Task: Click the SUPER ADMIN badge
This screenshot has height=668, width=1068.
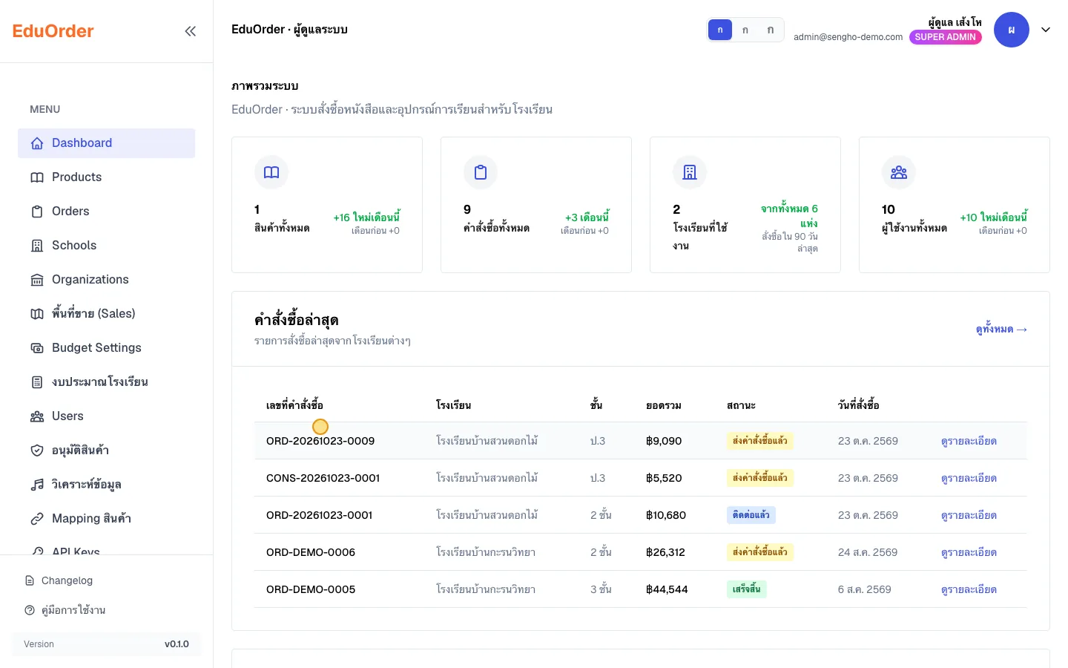Action: pos(946,37)
